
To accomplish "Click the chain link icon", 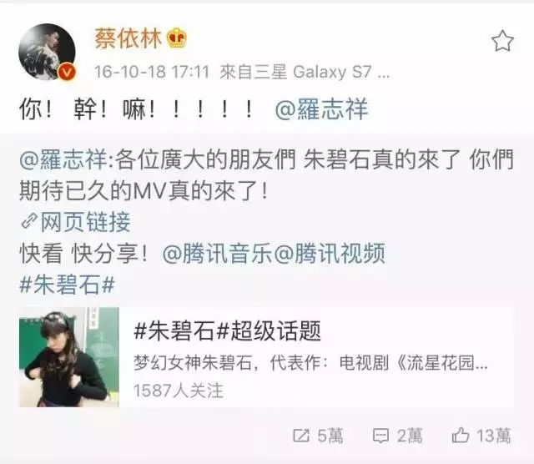I will coord(29,221).
